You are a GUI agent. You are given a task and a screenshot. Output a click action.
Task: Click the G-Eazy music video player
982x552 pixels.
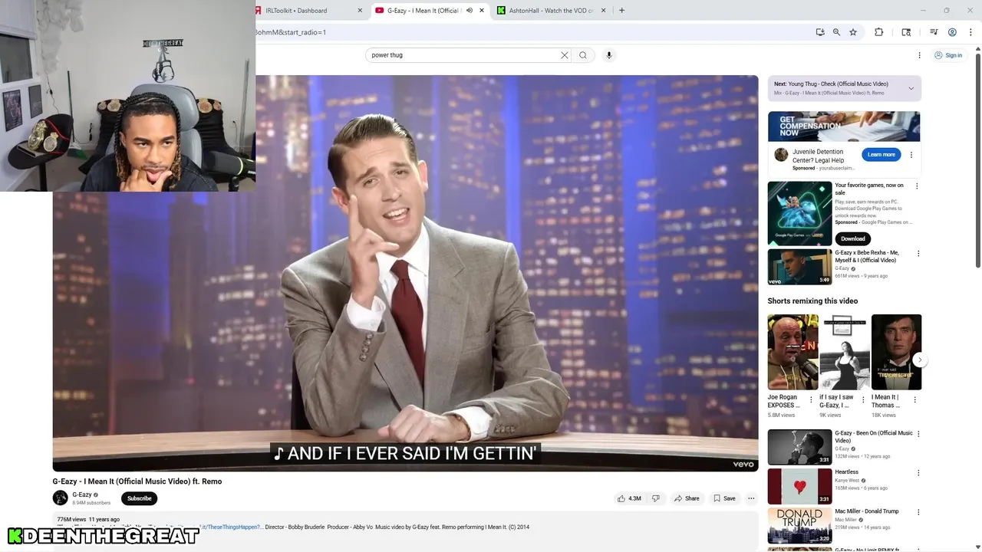pyautogui.click(x=405, y=273)
